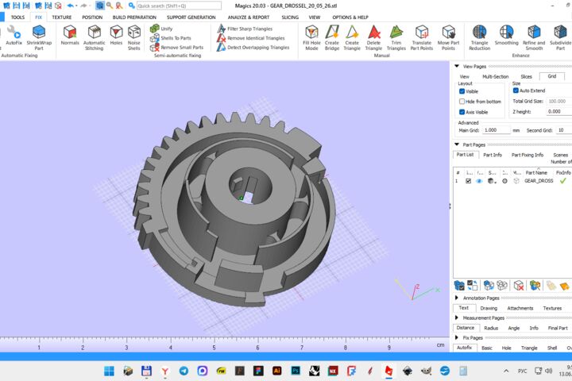
Task: Open the TOOLS ribbon tab
Action: tap(17, 17)
